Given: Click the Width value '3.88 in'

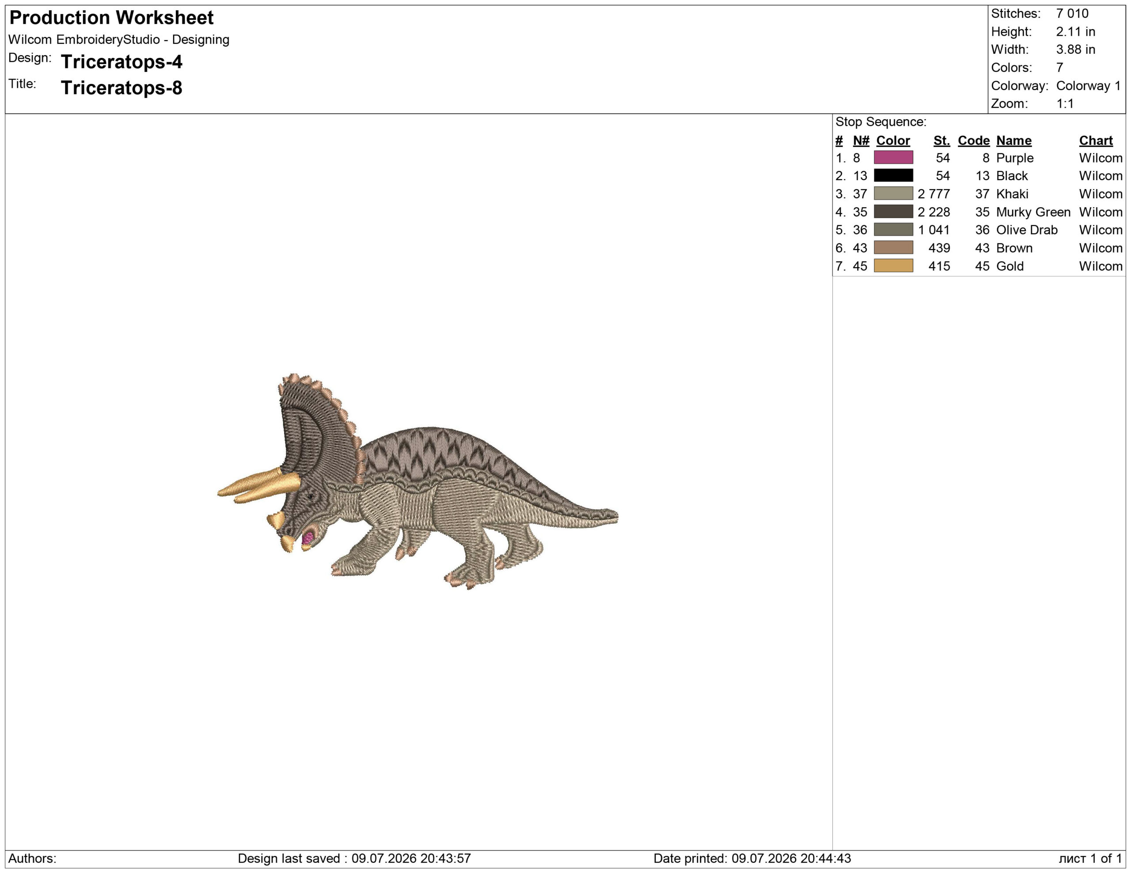Looking at the screenshot, I should [x=1076, y=49].
